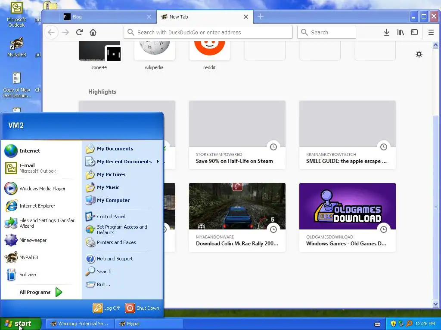Open New Tab settings gear
The width and height of the screenshot is (441, 330).
(x=419, y=54)
